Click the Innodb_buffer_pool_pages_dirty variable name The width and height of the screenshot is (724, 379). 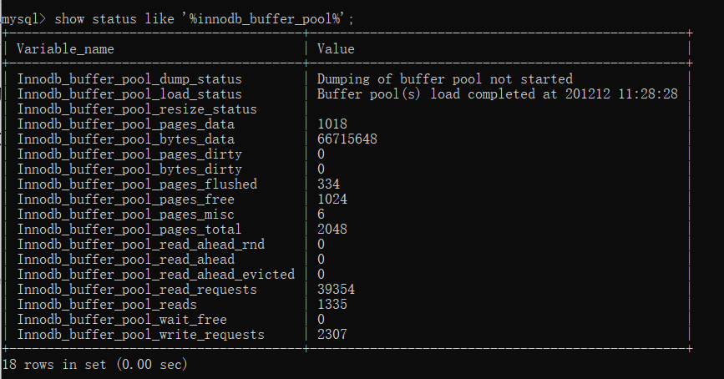pyautogui.click(x=129, y=154)
